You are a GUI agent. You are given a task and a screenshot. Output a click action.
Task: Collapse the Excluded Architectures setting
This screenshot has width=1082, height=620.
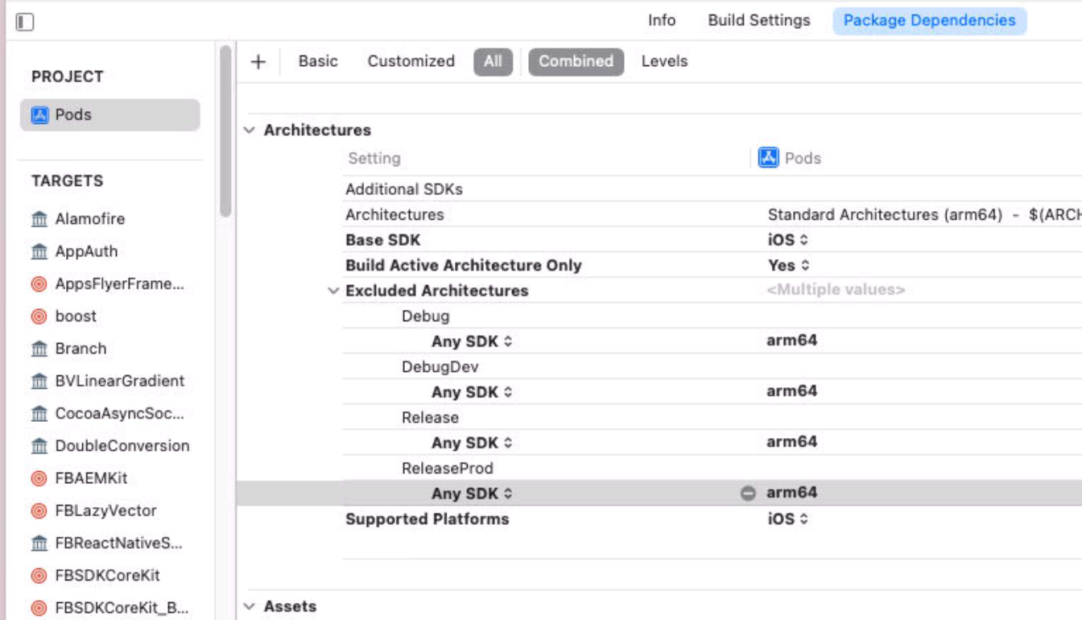[x=333, y=291]
